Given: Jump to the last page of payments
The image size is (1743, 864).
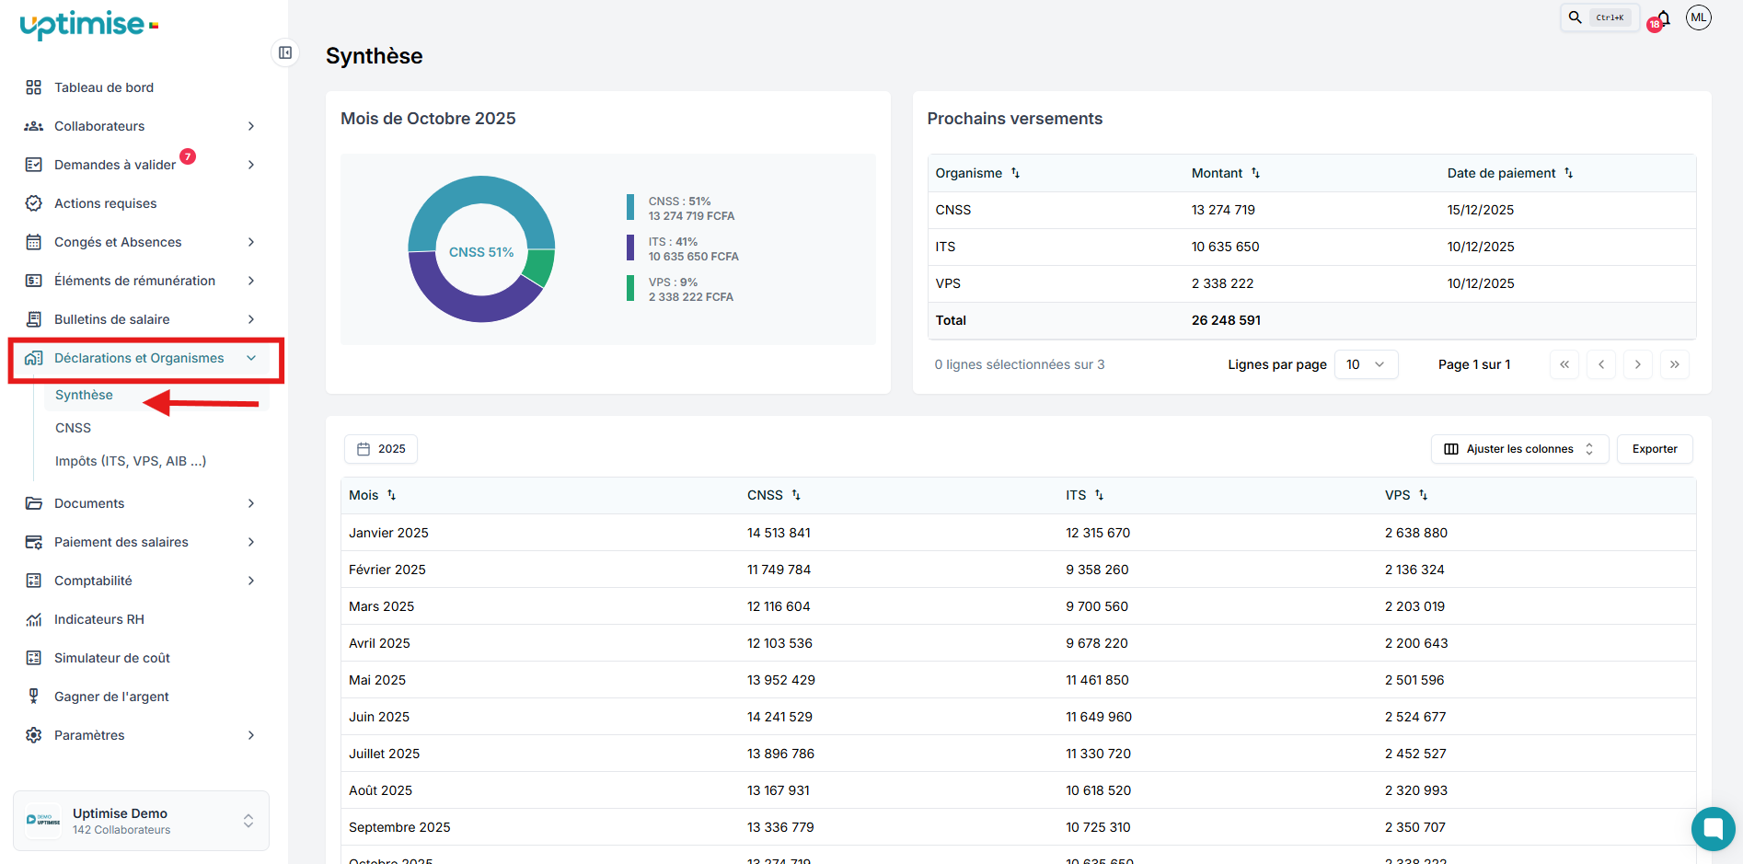Looking at the screenshot, I should click(x=1674, y=364).
